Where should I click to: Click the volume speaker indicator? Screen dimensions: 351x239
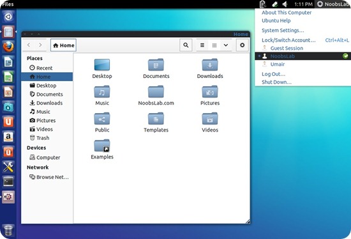coord(285,4)
